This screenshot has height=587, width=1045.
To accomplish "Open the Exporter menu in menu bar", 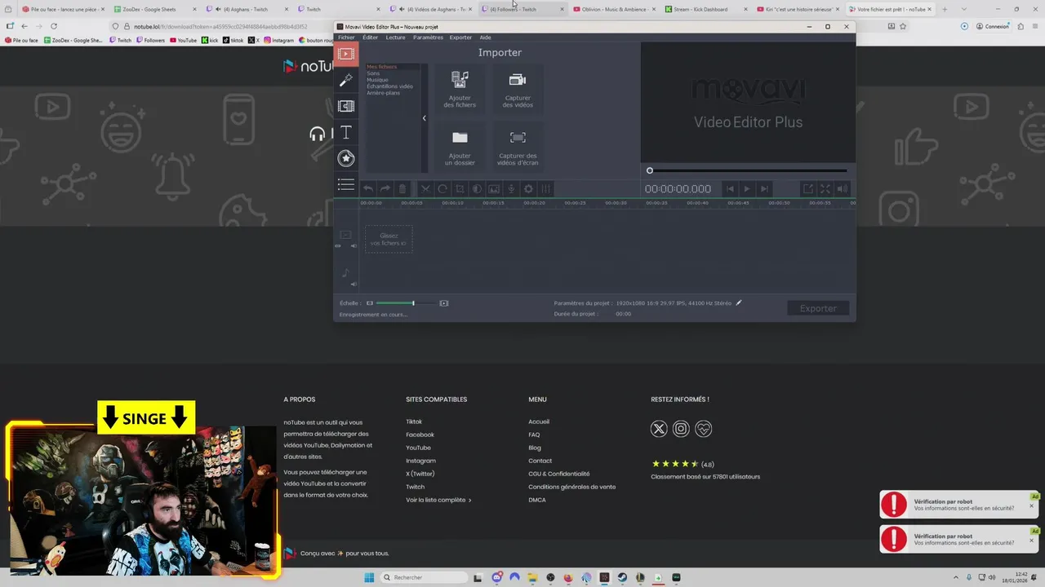I will coord(460,38).
